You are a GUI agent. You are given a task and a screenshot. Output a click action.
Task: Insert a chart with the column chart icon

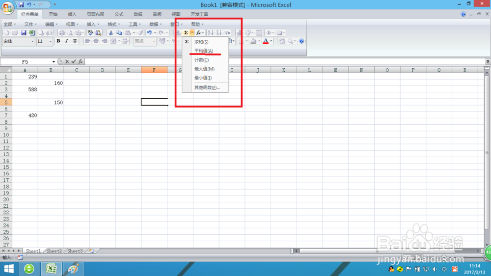click(x=239, y=32)
